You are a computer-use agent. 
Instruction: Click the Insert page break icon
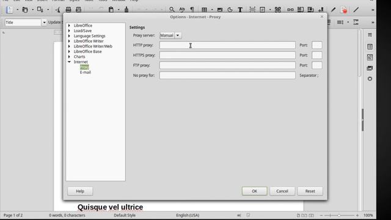252,10
